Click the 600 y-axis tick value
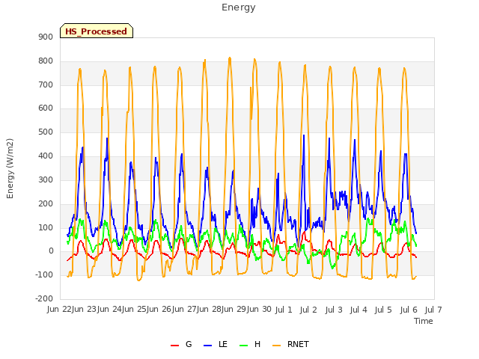The image size is (479, 359). [x=46, y=108]
